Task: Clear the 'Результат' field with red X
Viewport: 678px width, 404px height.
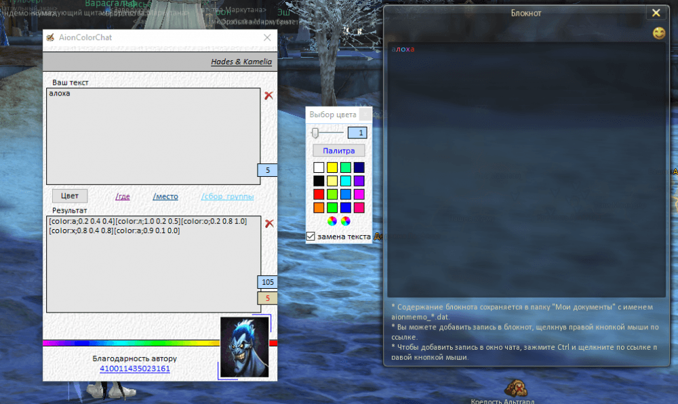Action: tap(268, 223)
